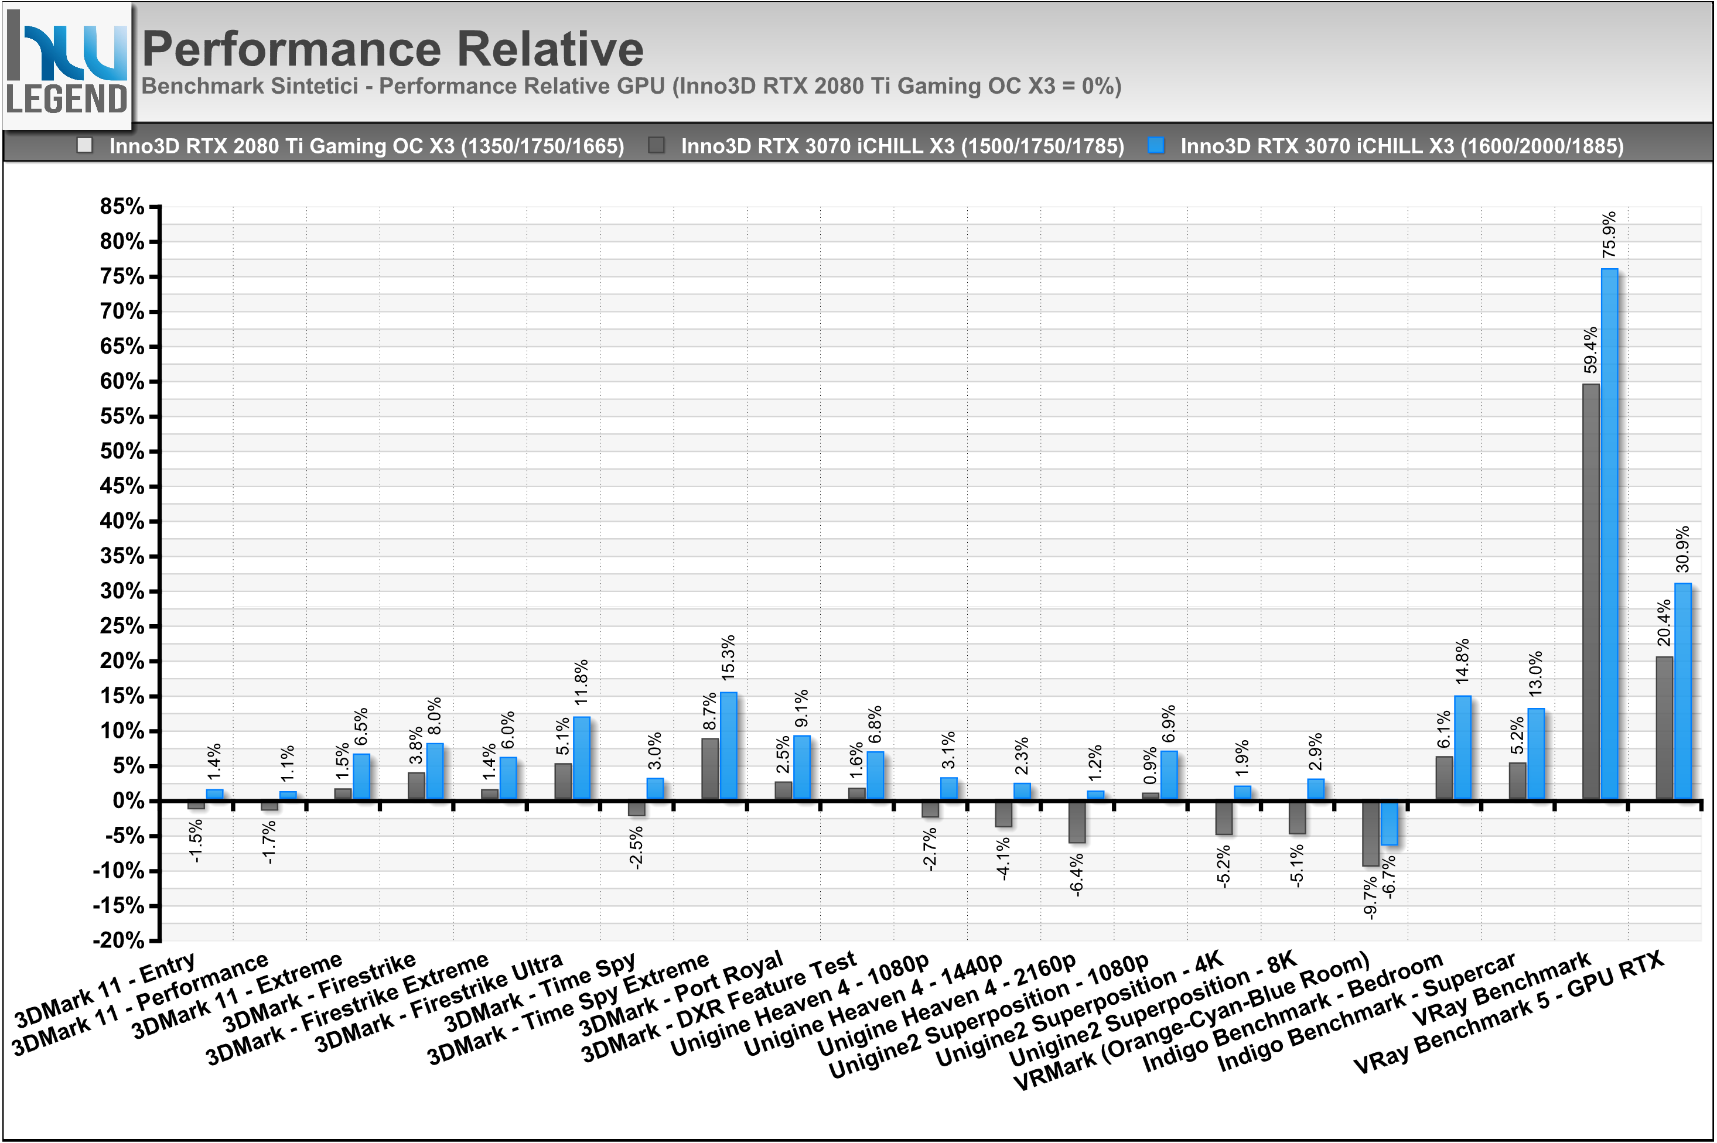Click the 3DMark - DXR Feature Test axis label
Image resolution: width=1717 pixels, height=1143 pixels.
(719, 1007)
